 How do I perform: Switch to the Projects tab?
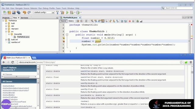(x=6, y=18)
